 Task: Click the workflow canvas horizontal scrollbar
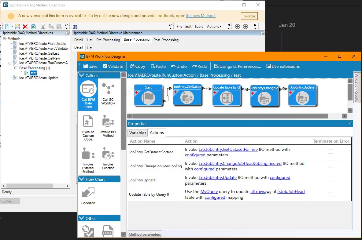[x=230, y=116]
